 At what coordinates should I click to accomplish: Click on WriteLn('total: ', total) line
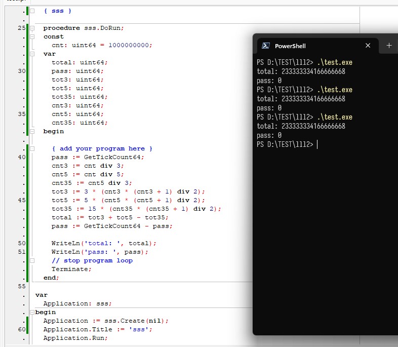click(104, 243)
